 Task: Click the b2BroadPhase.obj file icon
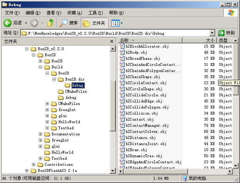pyautogui.click(x=122, y=58)
